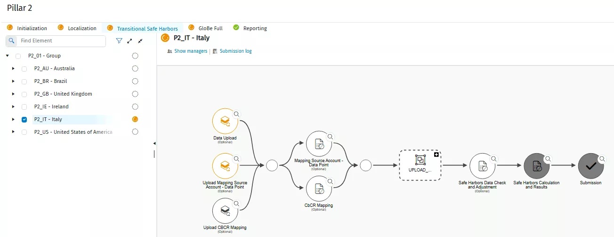
Task: Open Safe Harbors Calculation and Results node
Action: [536, 166]
